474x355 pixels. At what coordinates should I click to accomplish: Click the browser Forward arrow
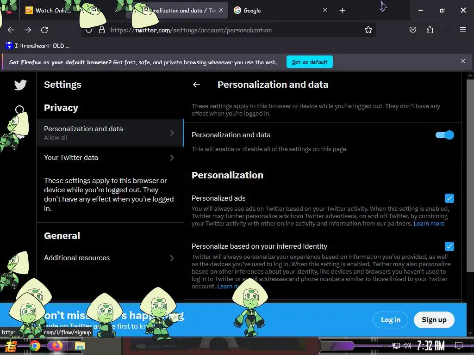click(28, 30)
